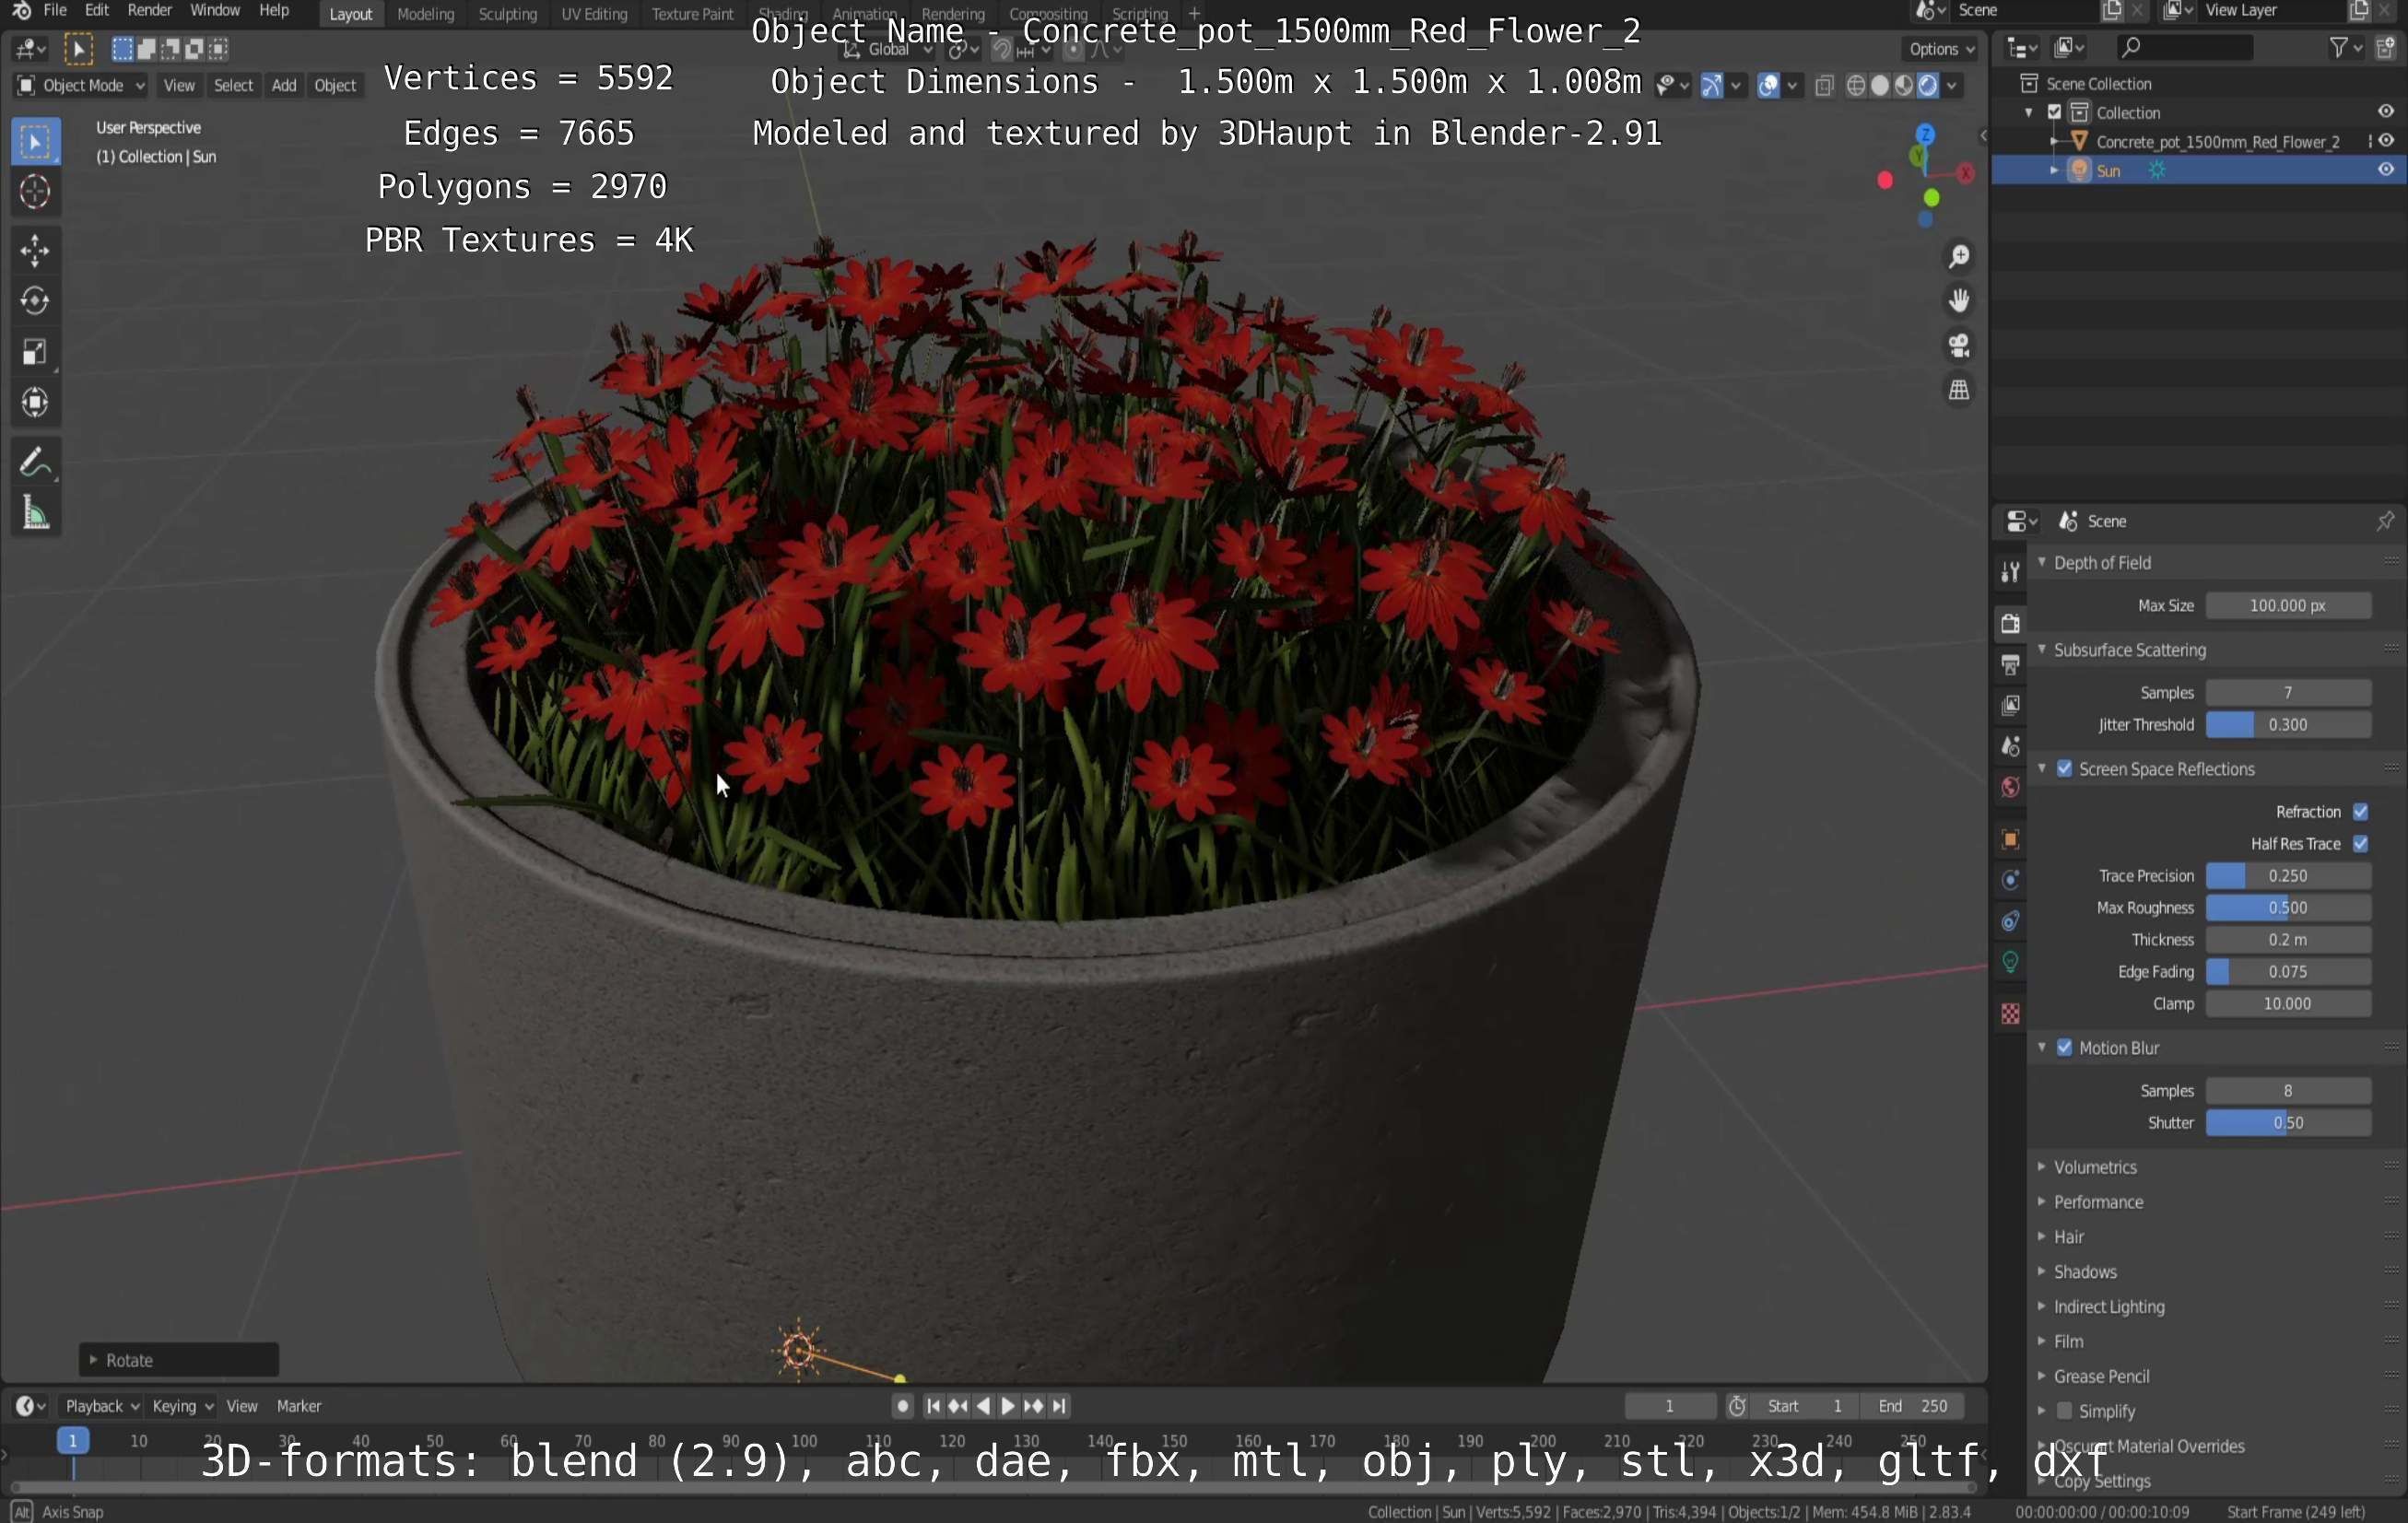Open the Playback dropdown in timeline
The height and width of the screenshot is (1523, 2408).
[x=102, y=1406]
